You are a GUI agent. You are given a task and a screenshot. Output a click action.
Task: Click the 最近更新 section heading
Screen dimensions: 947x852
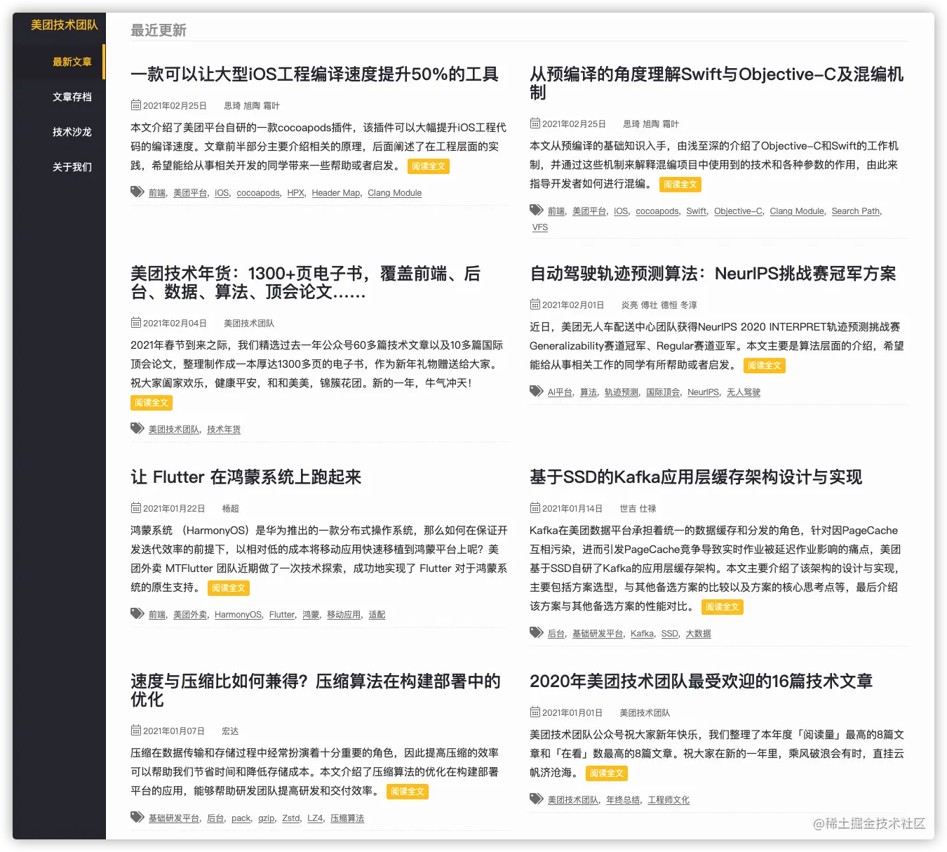click(159, 30)
